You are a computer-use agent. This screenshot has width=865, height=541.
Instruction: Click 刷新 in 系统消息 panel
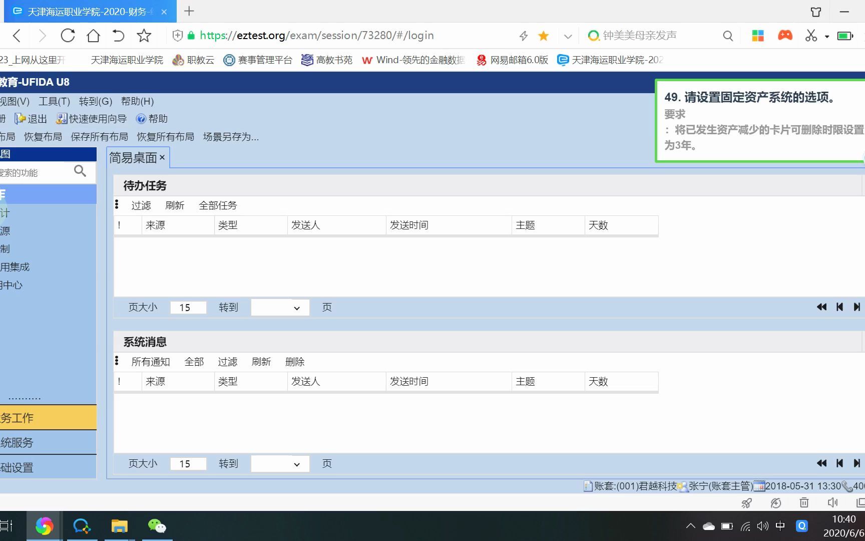pos(261,362)
